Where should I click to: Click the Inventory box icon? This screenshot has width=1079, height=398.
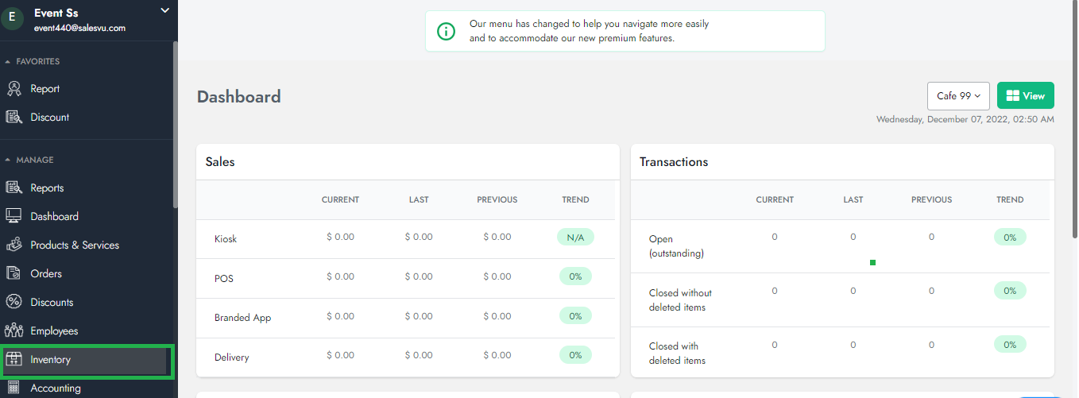(x=14, y=360)
